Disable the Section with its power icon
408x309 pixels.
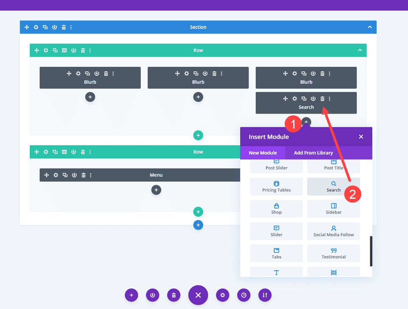[x=54, y=27]
